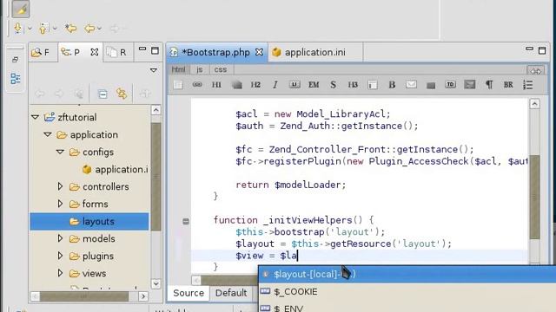This screenshot has width=556, height=312.
Task: Click the Collapse All icon in the explorer
Action: coord(103,94)
